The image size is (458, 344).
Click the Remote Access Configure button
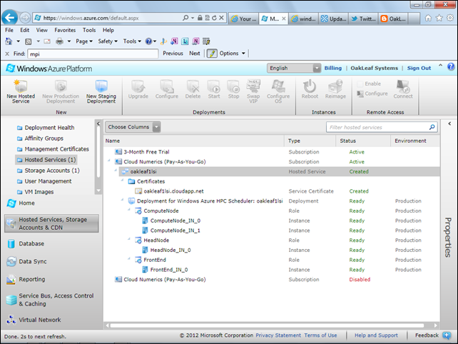(372, 93)
